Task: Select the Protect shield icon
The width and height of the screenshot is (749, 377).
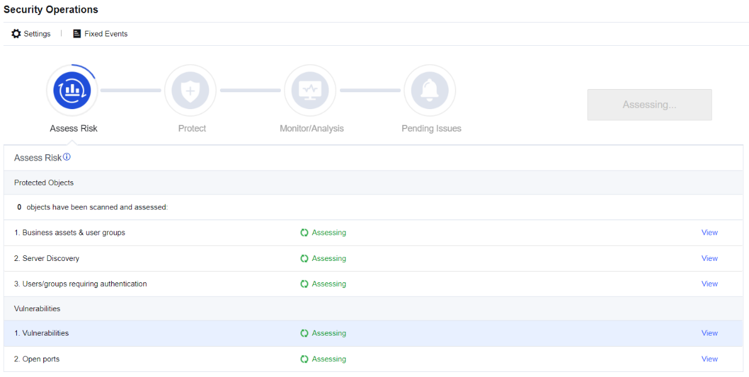Action: coord(190,90)
